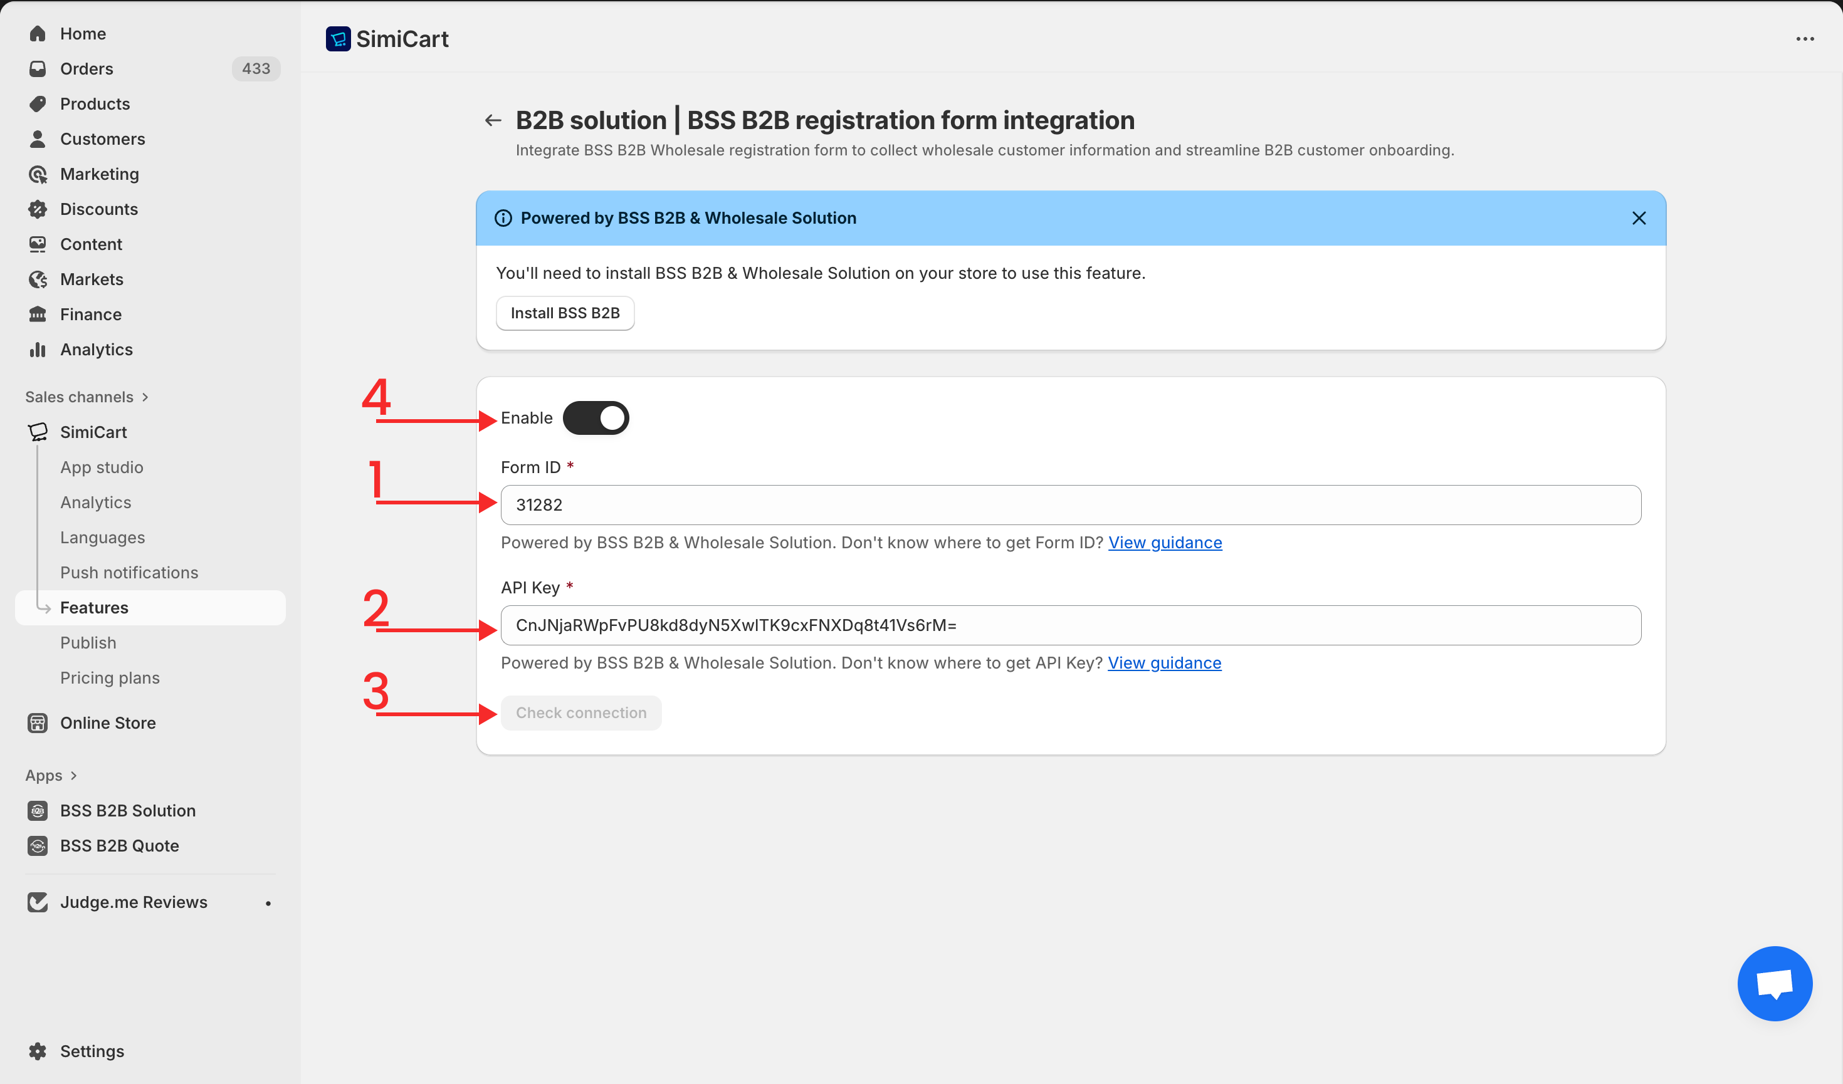Image resolution: width=1843 pixels, height=1084 pixels.
Task: Click the Judge.me Reviews app icon
Action: pos(38,901)
